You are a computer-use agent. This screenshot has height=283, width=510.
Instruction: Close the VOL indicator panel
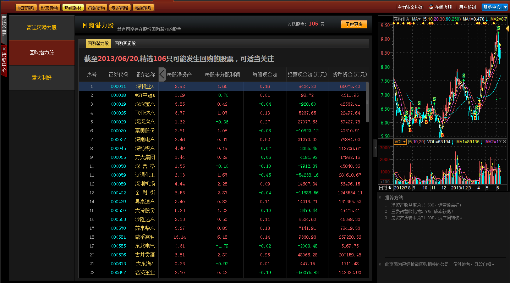(505, 141)
